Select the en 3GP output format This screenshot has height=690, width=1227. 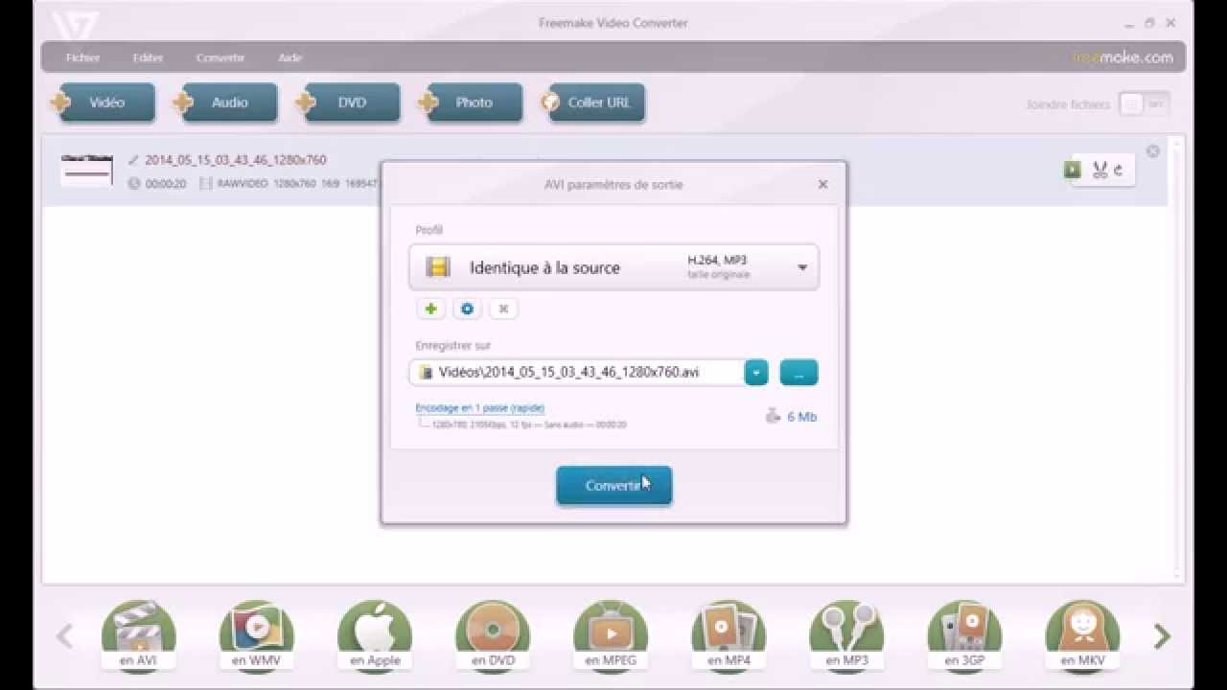point(964,635)
